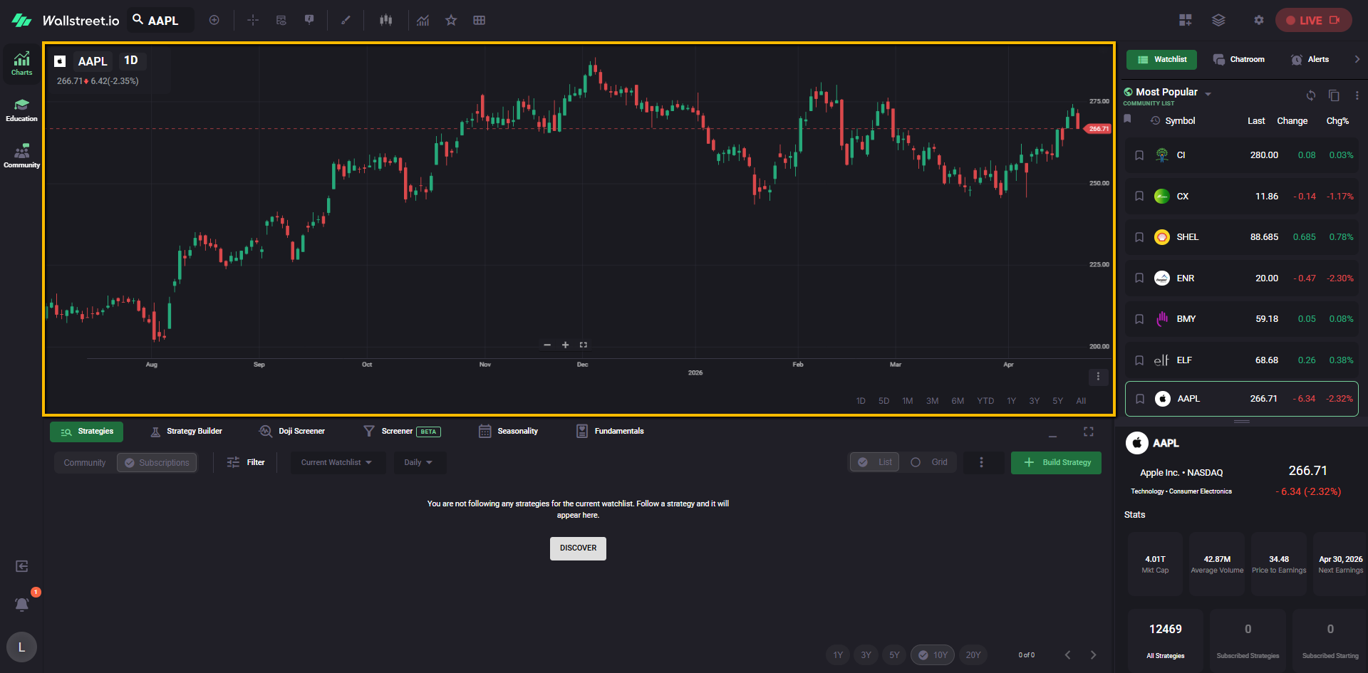Toggle bookmark for SHEL in watchlist

[x=1139, y=237]
